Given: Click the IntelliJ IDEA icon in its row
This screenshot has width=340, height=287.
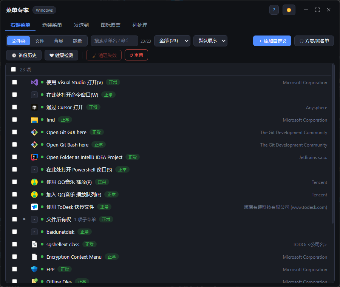Looking at the screenshot, I should pos(34,157).
